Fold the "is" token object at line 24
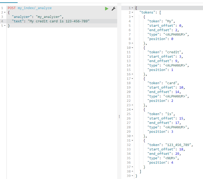 click(132, 110)
